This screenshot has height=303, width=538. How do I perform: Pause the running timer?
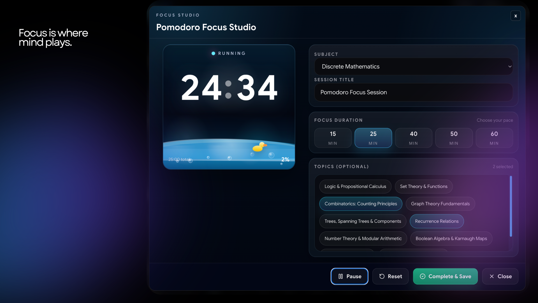tap(349, 276)
